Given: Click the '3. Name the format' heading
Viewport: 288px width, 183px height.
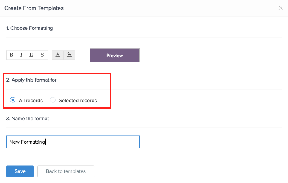Looking at the screenshot, I should click(x=27, y=119).
